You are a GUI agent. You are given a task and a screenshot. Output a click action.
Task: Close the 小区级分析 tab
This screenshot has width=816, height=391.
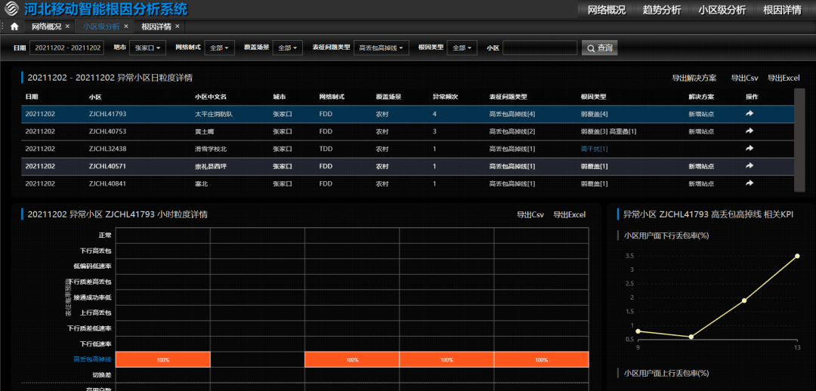(x=126, y=26)
